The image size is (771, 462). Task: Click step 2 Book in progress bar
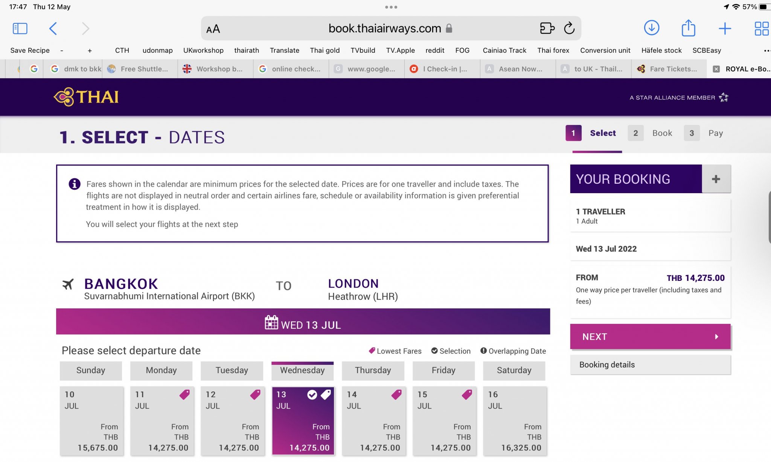pyautogui.click(x=650, y=133)
